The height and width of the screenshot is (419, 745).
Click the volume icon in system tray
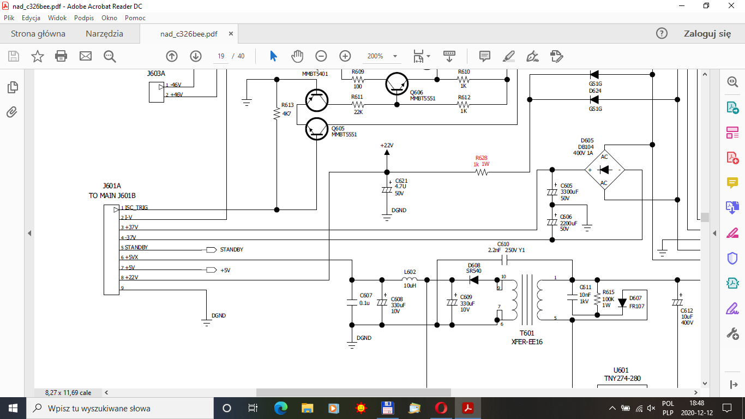pos(651,408)
